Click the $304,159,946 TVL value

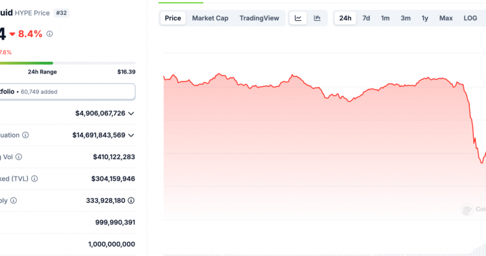(113, 179)
